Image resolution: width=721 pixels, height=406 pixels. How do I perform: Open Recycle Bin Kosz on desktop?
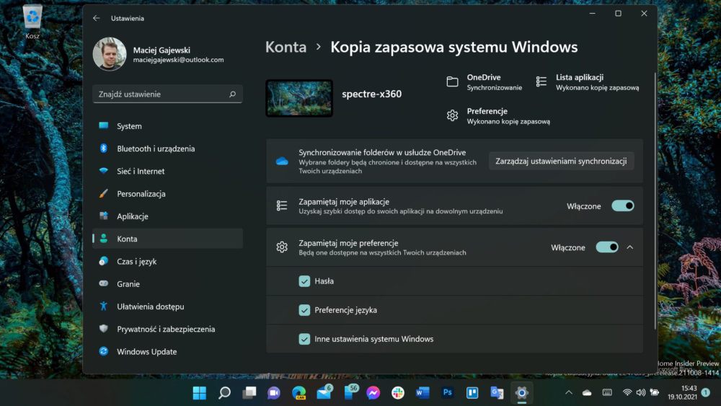pyautogui.click(x=32, y=22)
